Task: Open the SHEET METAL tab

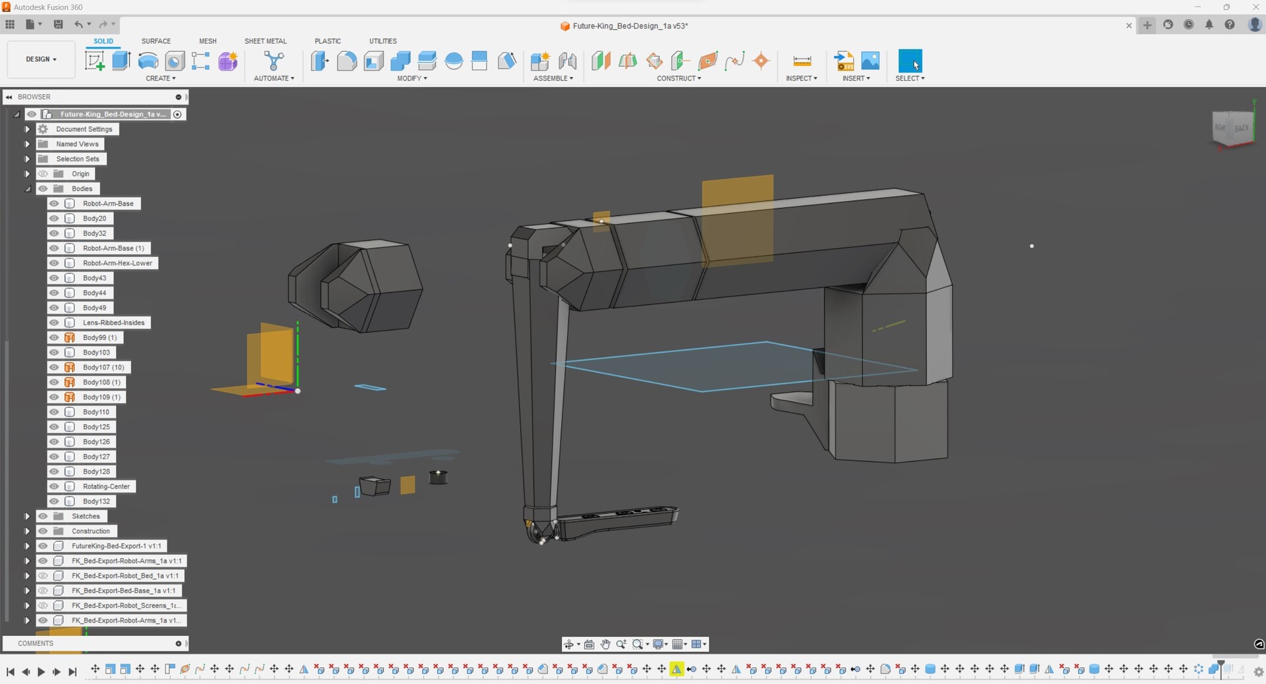Action: (265, 41)
